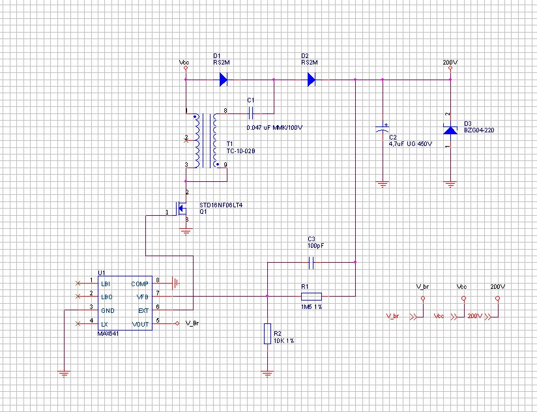Image resolution: width=537 pixels, height=412 pixels.
Task: Select the T1 transformer symbol
Action: pos(205,140)
